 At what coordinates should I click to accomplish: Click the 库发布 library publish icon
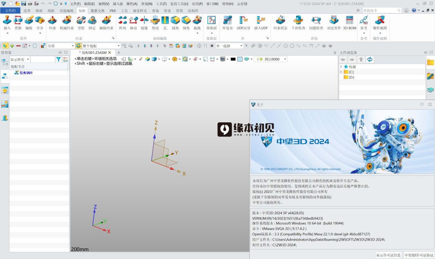coord(227,20)
